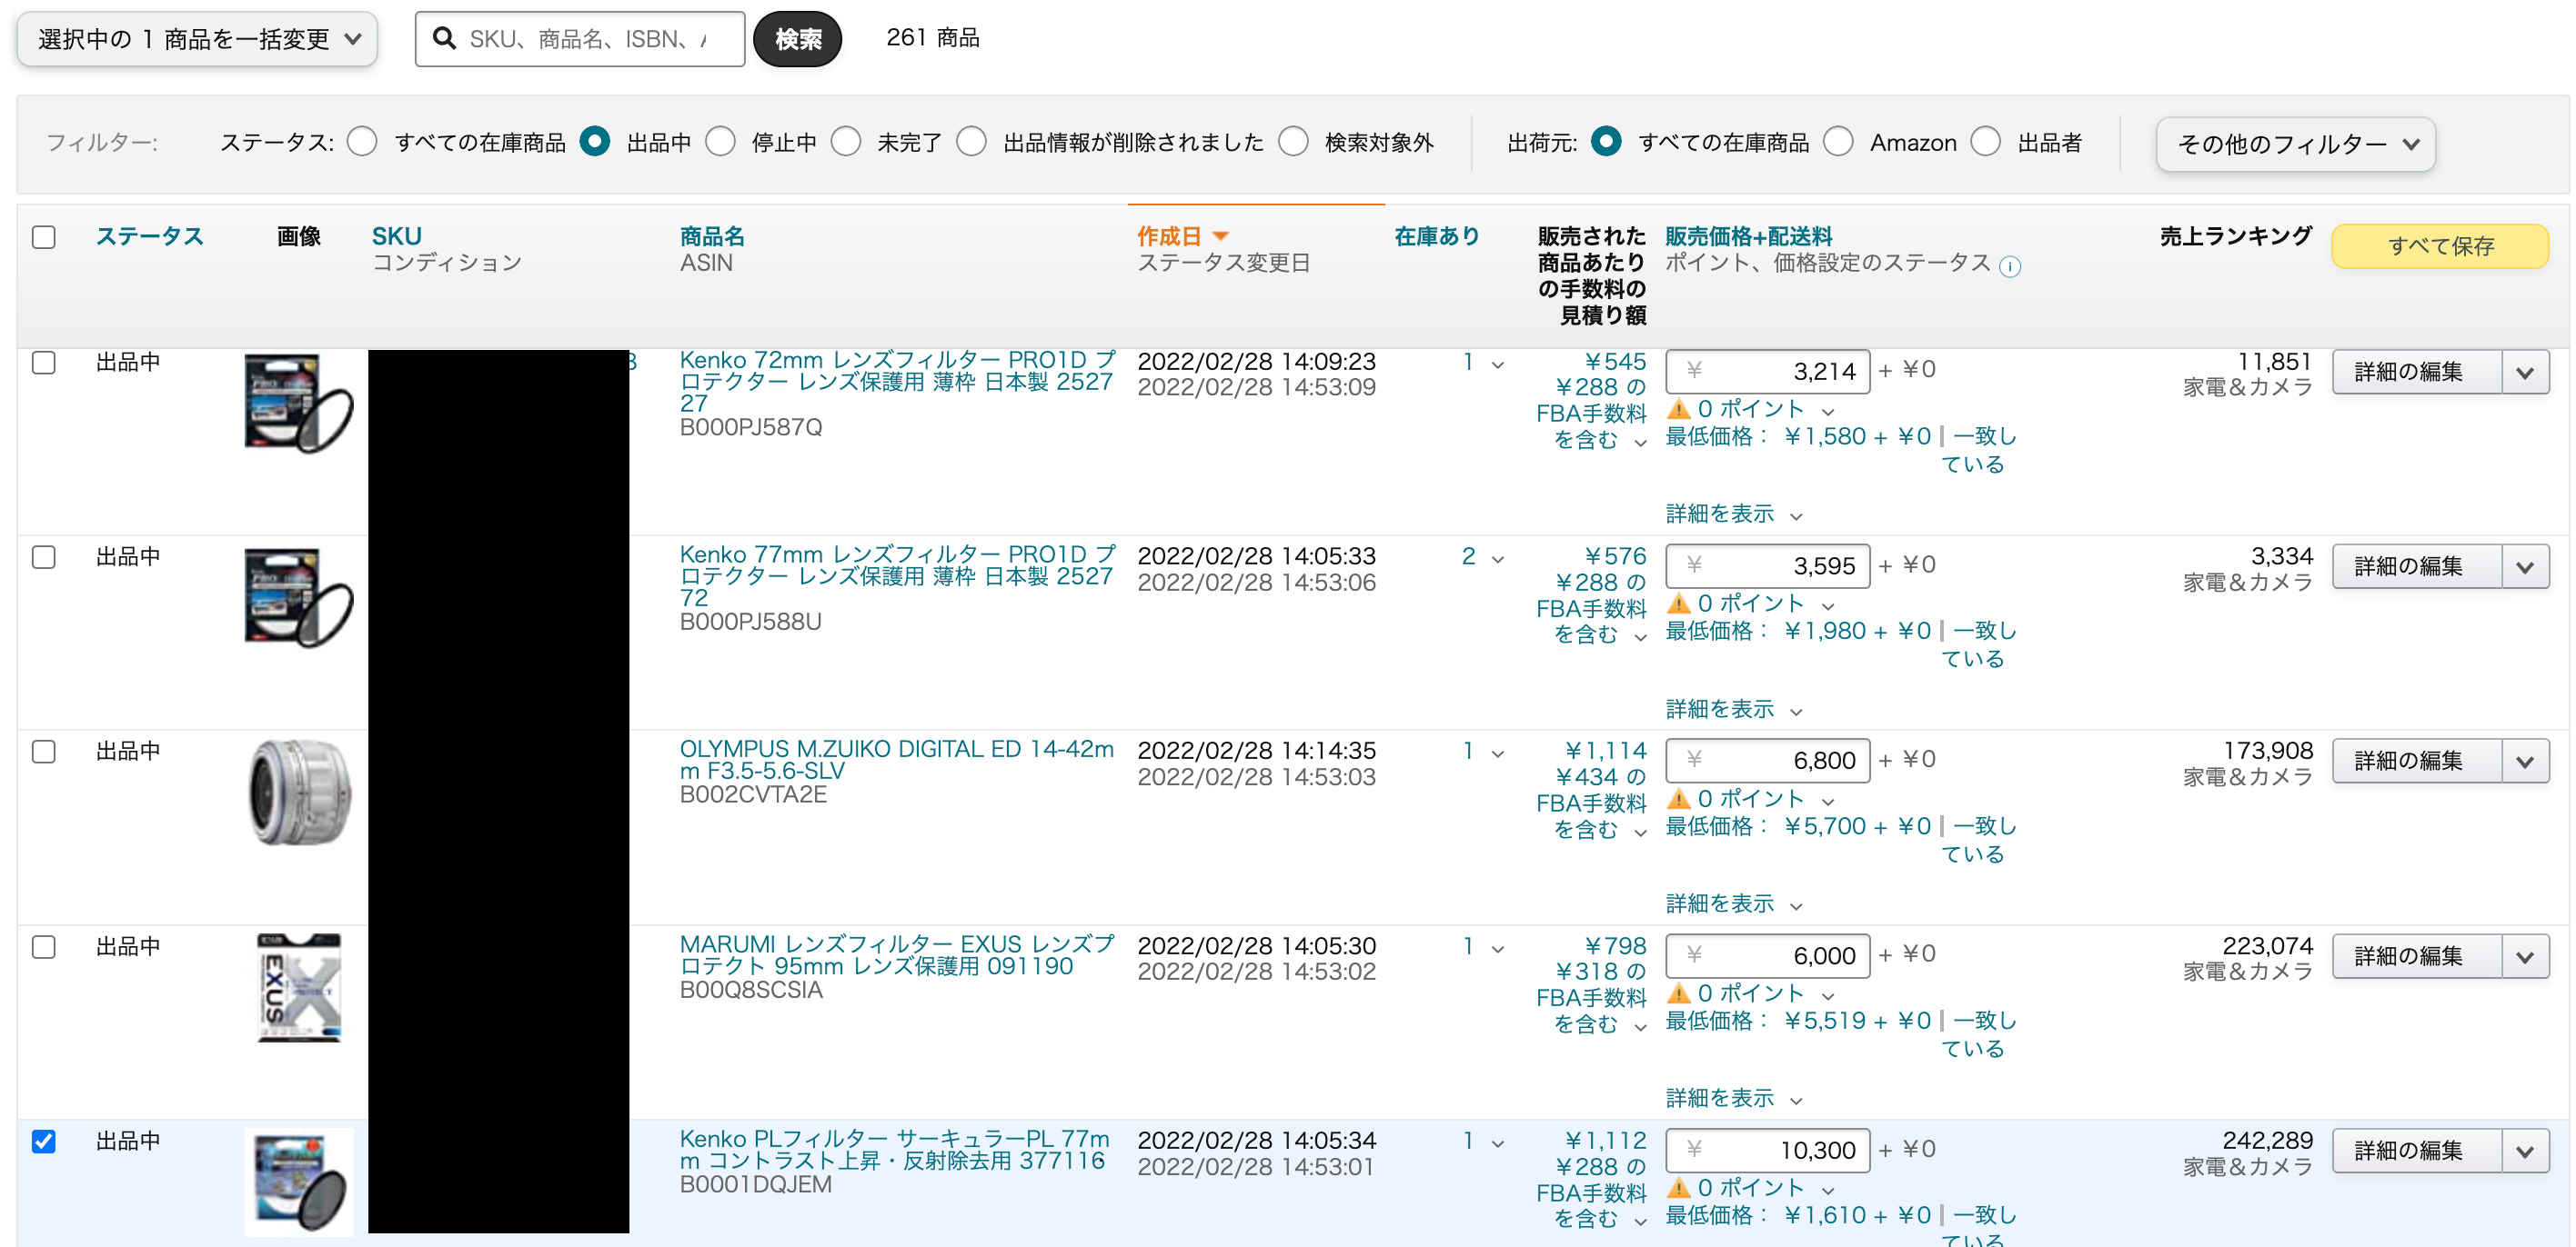The width and height of the screenshot is (2576, 1247).
Task: Open Kenko PLフィルター product link
Action: point(895,1150)
